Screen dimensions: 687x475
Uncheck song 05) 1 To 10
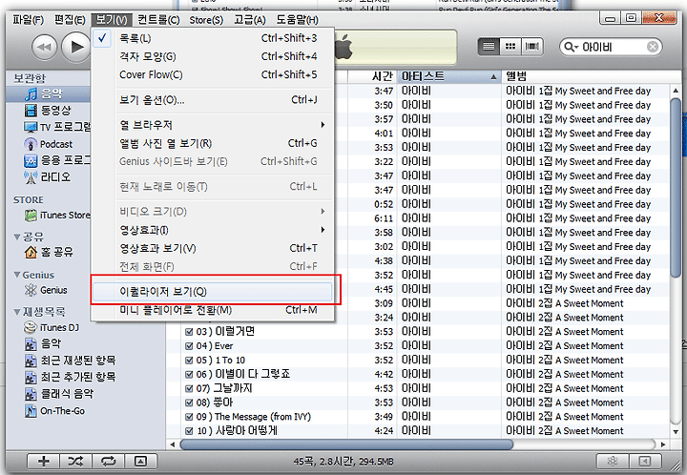pyautogui.click(x=189, y=361)
